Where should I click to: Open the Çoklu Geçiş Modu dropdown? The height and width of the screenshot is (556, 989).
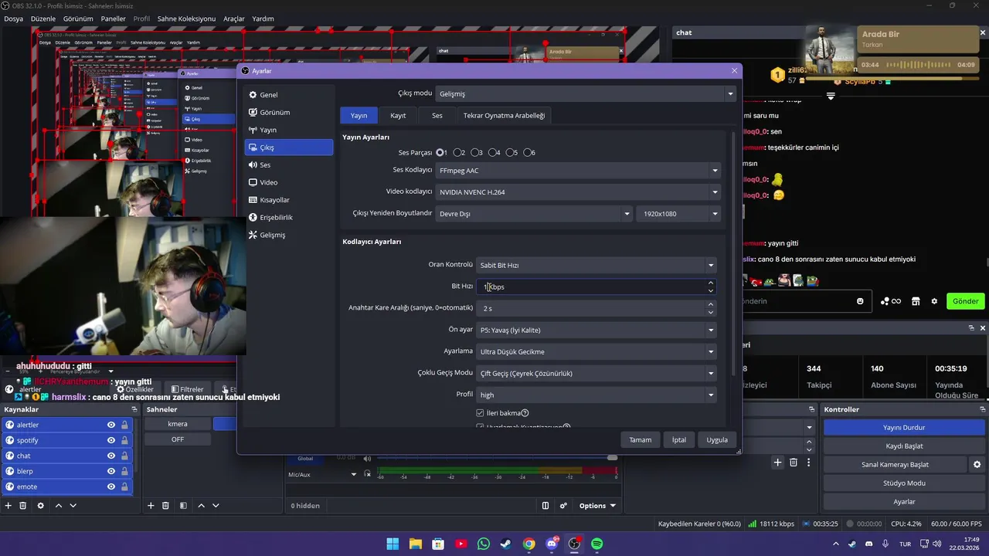click(x=596, y=373)
